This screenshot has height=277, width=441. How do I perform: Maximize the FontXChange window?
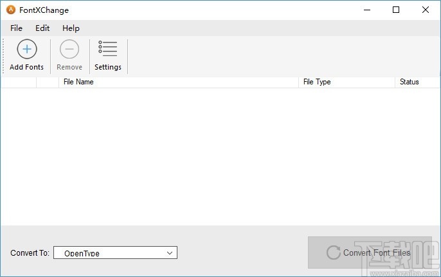coord(396,10)
